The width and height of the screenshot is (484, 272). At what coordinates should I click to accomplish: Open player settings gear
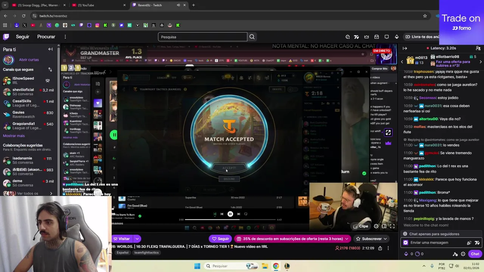point(376,226)
